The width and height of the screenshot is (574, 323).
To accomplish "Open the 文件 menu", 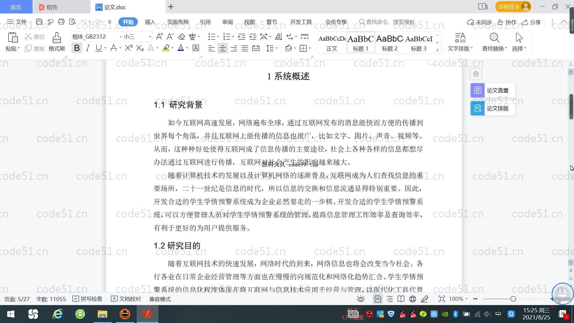I will pos(17,22).
